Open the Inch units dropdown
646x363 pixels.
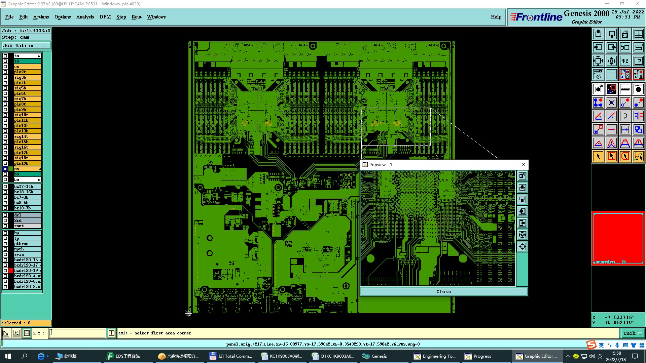(633, 333)
